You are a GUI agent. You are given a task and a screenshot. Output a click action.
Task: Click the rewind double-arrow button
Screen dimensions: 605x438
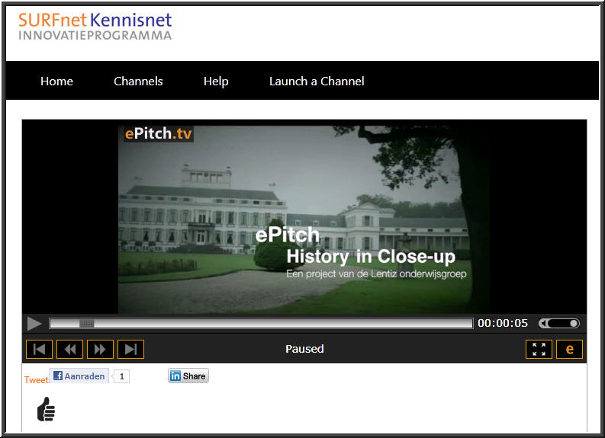tap(70, 350)
